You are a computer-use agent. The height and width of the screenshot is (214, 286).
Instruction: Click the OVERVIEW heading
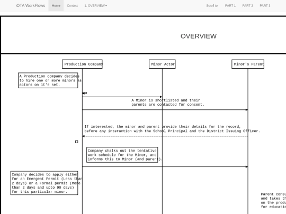coord(199,36)
